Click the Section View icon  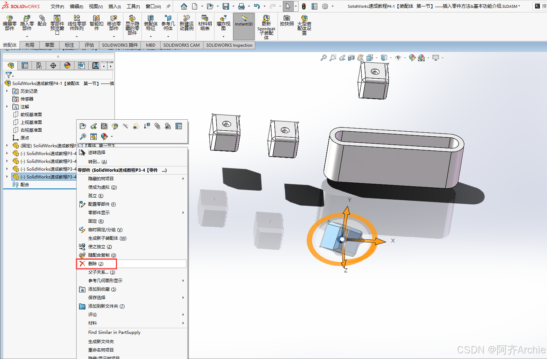click(351, 58)
